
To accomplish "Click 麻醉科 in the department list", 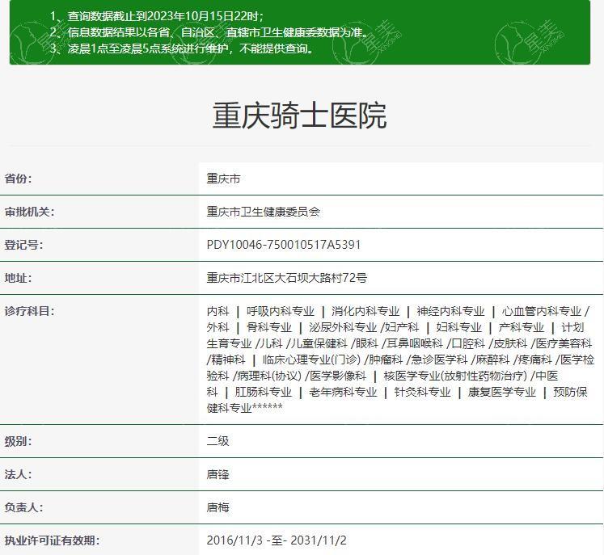I will coord(492,359).
